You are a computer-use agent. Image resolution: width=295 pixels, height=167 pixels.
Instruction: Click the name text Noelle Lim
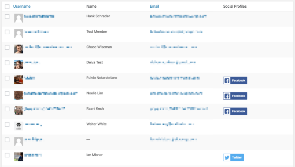click(94, 93)
